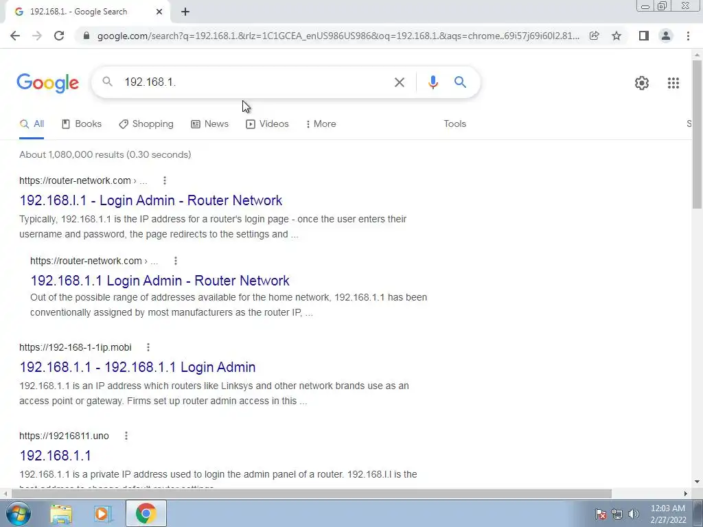The height and width of the screenshot is (527, 703).
Task: Click the share page icon in address bar
Action: [594, 36]
